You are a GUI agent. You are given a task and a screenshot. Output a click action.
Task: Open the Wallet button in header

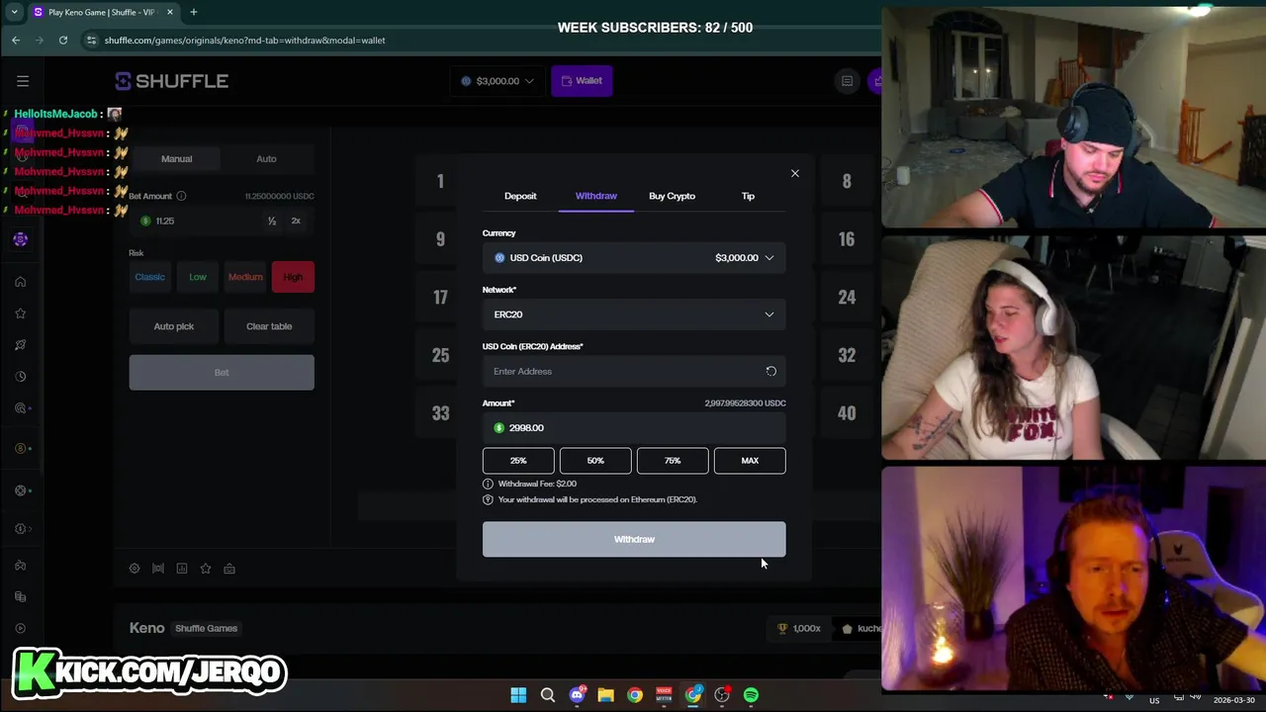pyautogui.click(x=582, y=81)
